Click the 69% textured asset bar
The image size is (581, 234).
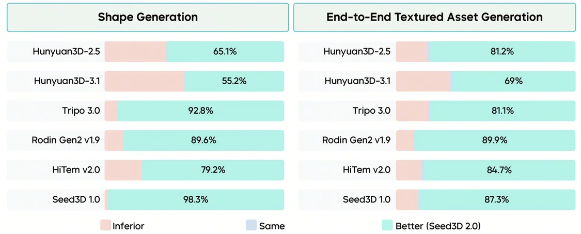(513, 81)
